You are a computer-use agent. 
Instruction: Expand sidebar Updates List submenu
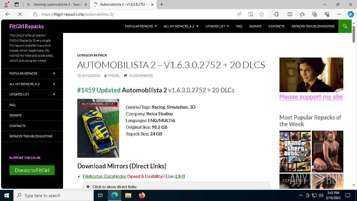pos(54,94)
